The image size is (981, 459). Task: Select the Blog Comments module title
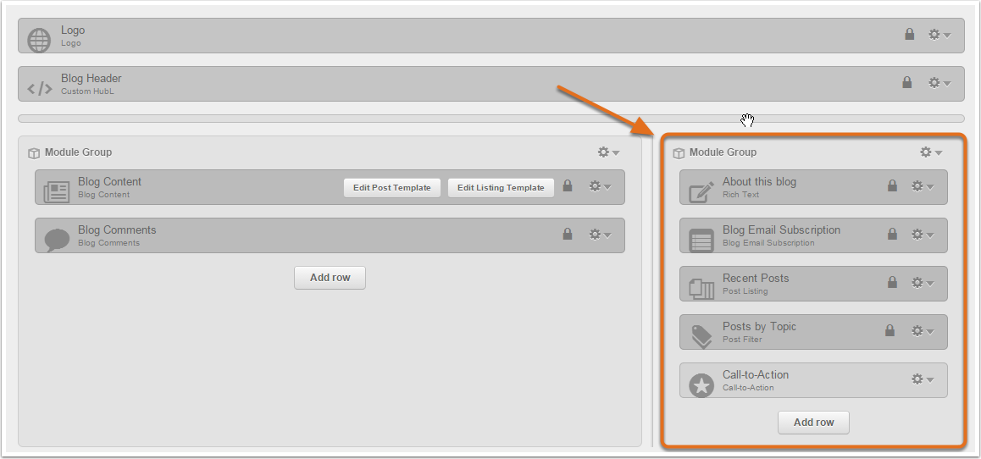click(x=117, y=230)
